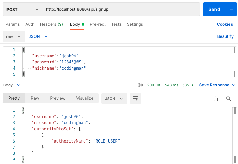The width and height of the screenshot is (238, 164).
Task: Click the nickname line in request body
Action: (59, 68)
